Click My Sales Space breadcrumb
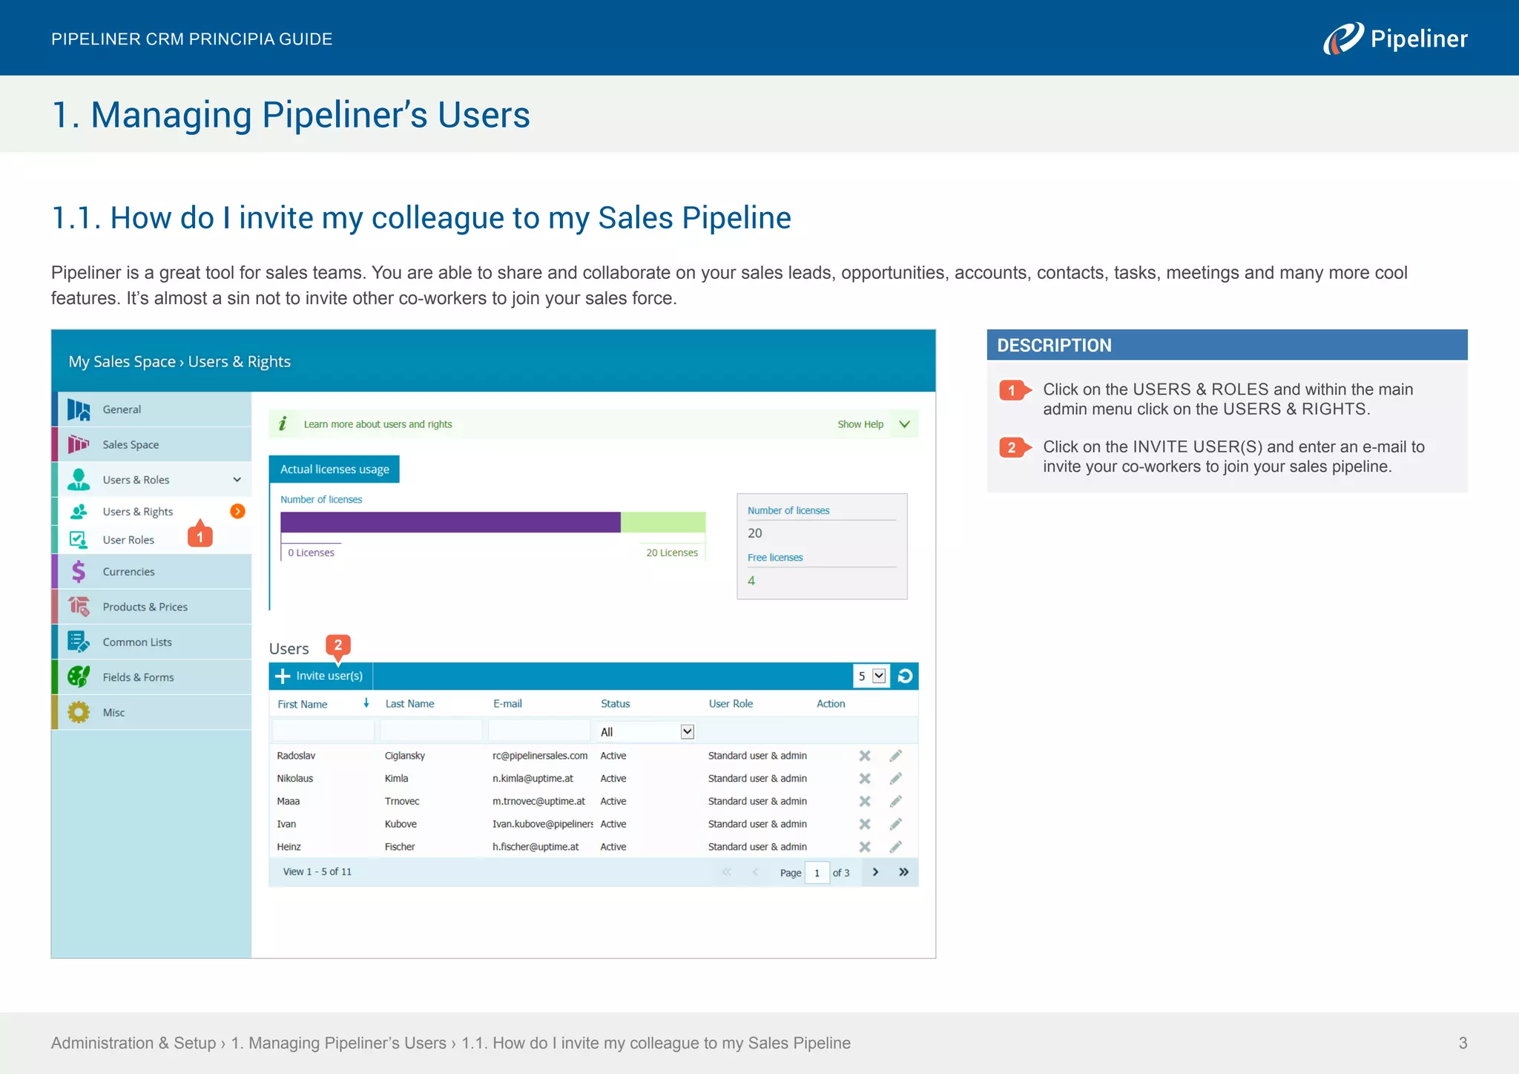The image size is (1519, 1074). pyautogui.click(x=122, y=361)
